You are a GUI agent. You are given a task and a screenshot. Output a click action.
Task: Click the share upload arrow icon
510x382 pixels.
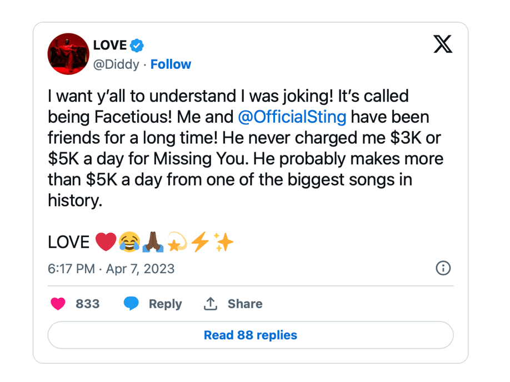coord(210,304)
